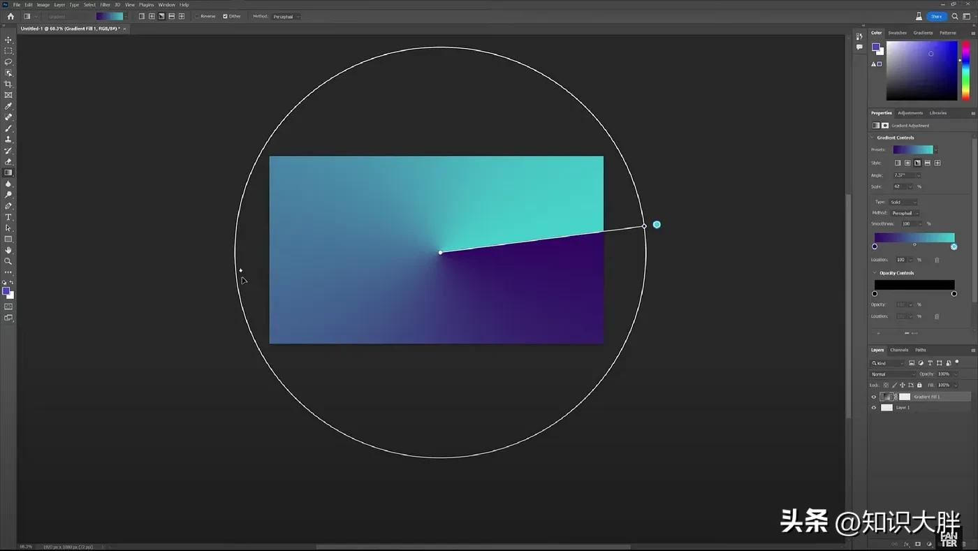This screenshot has width=978, height=551.
Task: Toggle the Dither checkbox in options bar
Action: pos(224,15)
